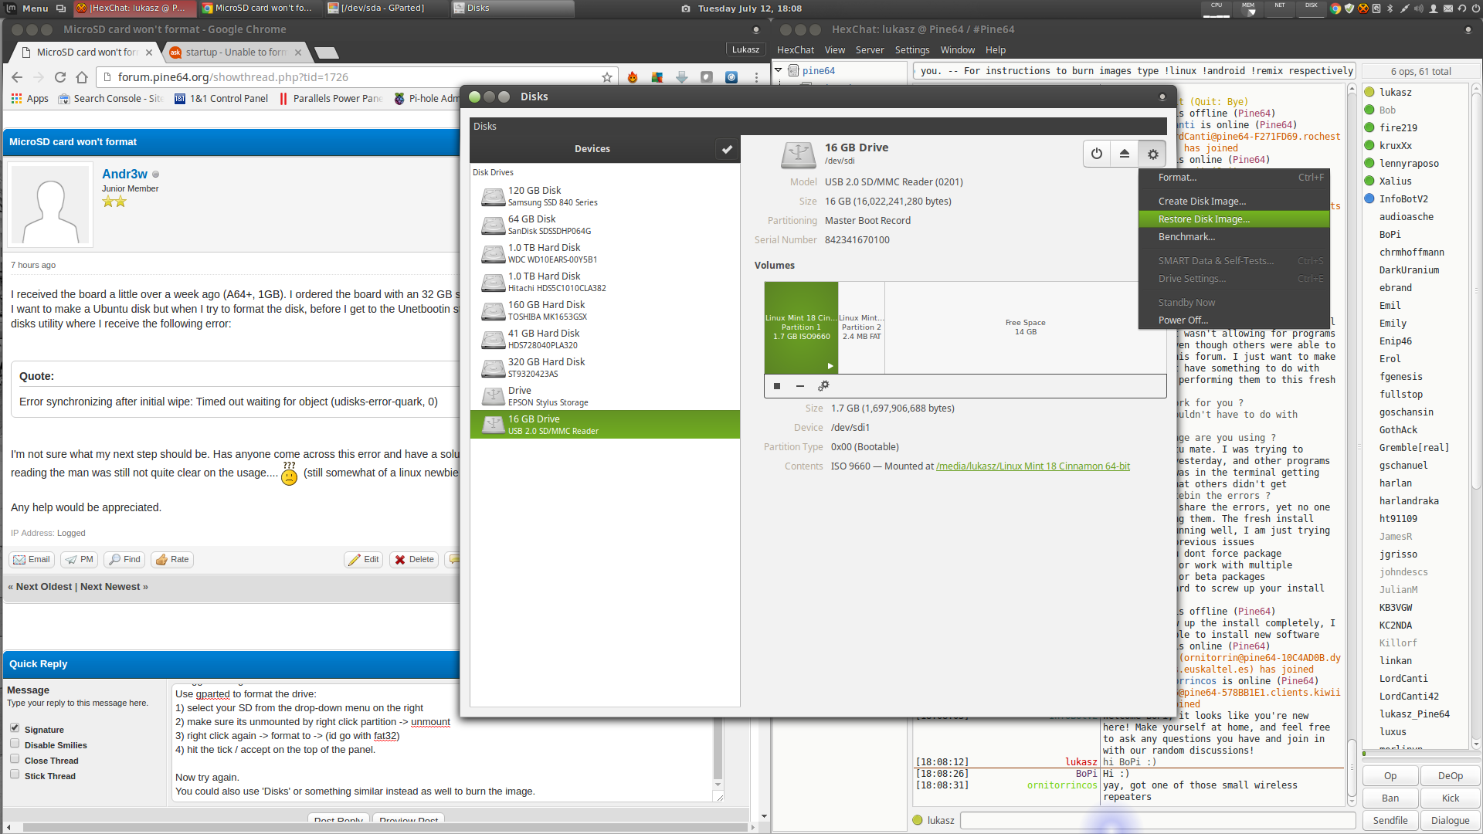Open the Linux Mint mount path link

point(1033,466)
